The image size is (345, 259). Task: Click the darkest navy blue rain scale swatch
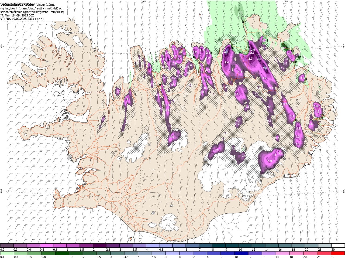pos(241,253)
